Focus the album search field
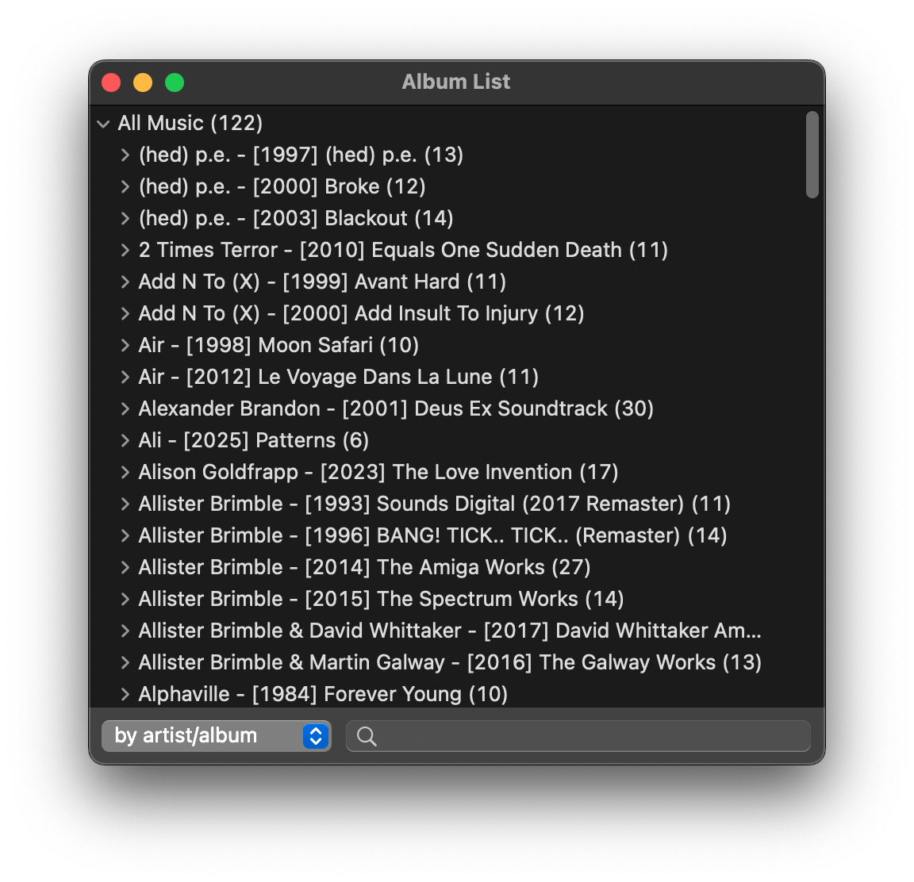Viewport: 914px width, 882px height. click(578, 736)
